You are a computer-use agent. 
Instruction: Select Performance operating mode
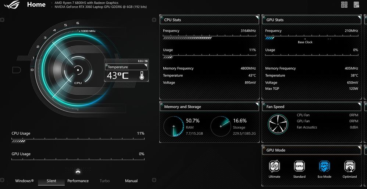[78, 181]
